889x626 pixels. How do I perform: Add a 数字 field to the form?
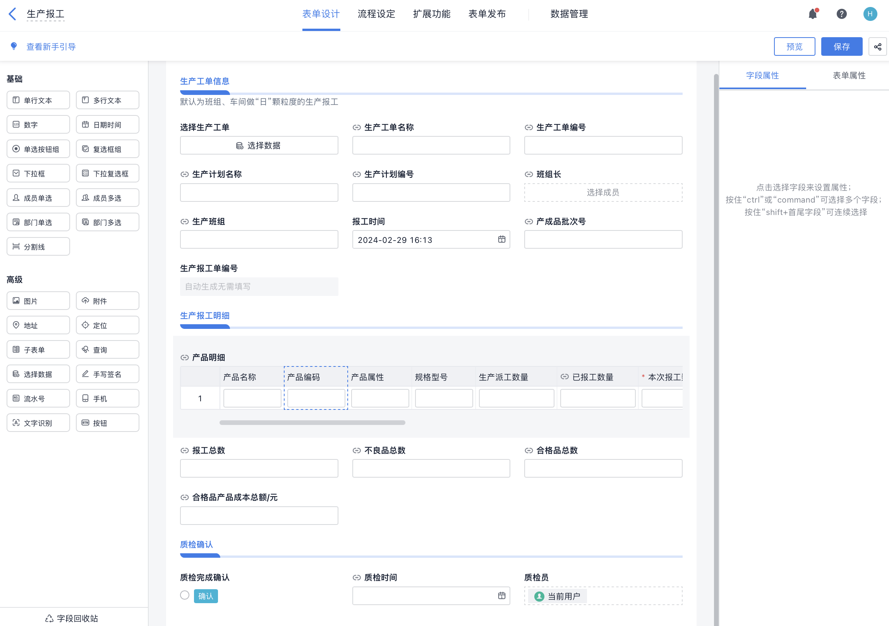coord(38,124)
